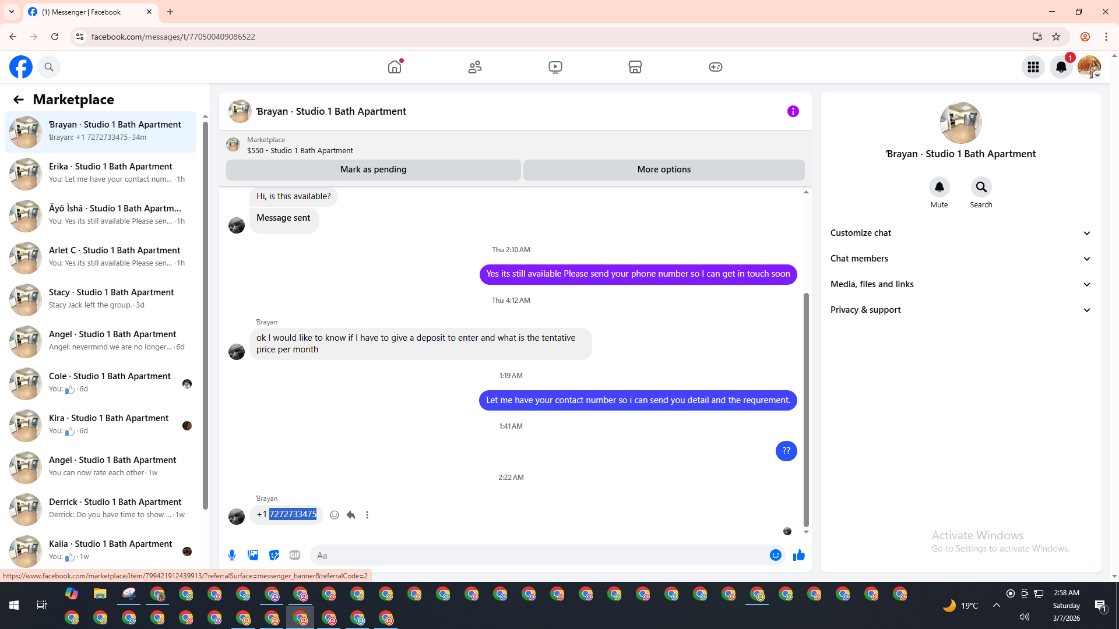The width and height of the screenshot is (1119, 629).
Task: React to Brayan's phone number message
Action: tap(335, 515)
